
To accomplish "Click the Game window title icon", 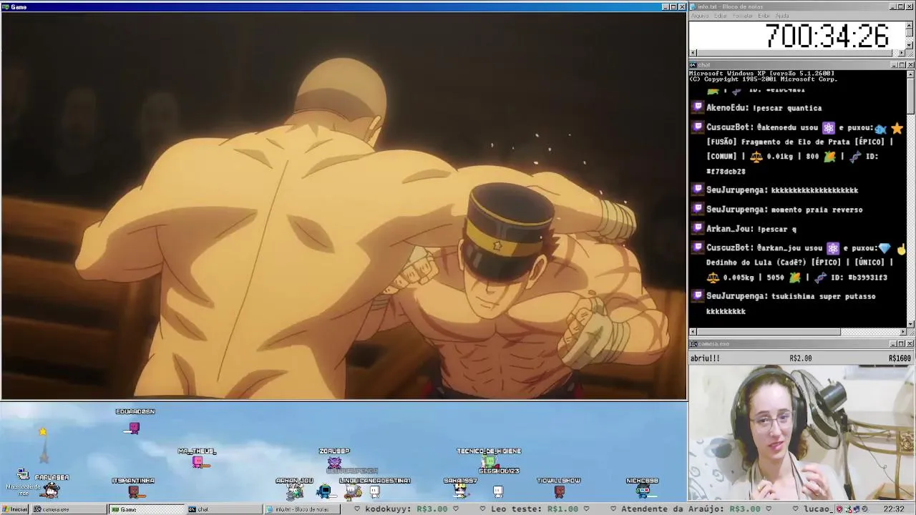I will click(6, 6).
